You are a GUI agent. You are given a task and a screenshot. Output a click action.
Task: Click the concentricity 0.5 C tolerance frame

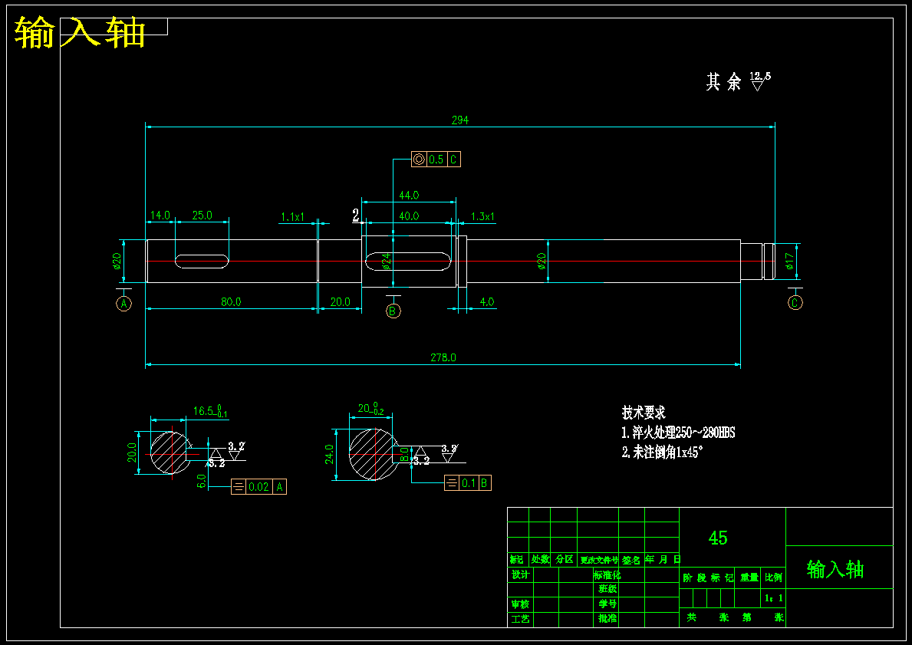pos(436,159)
